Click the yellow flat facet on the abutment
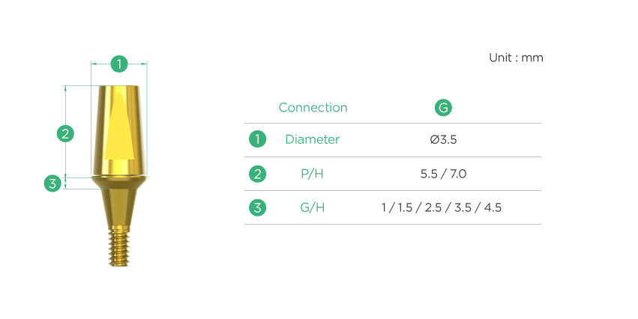The width and height of the screenshot is (638, 319). pyautogui.click(x=119, y=126)
